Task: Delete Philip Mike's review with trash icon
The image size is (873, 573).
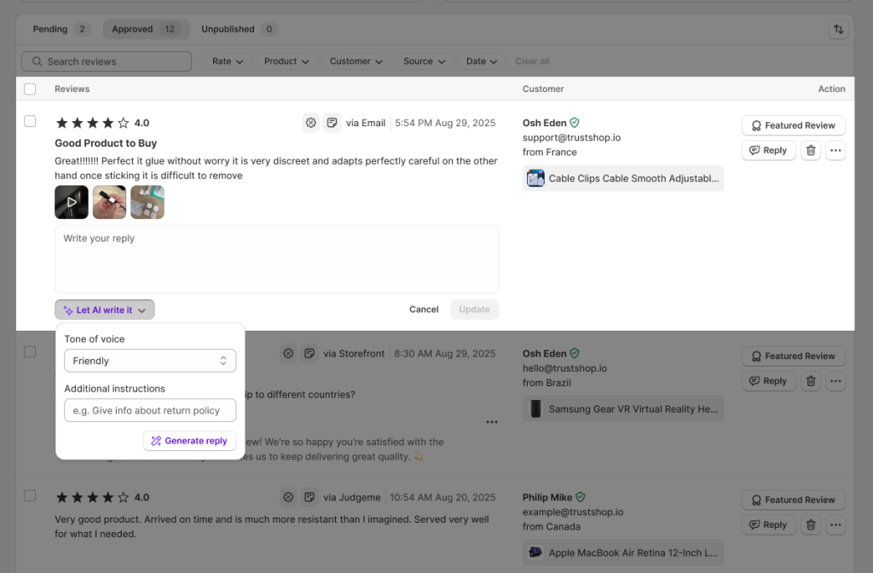Action: point(811,525)
